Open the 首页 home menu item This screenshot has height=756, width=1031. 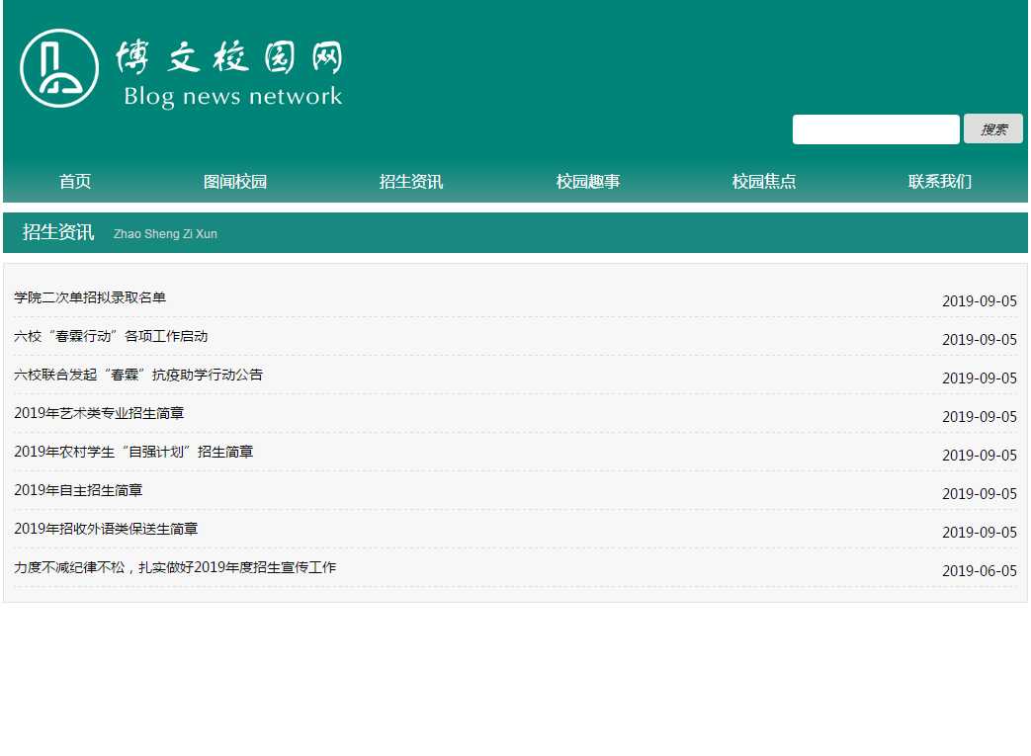coord(75,182)
